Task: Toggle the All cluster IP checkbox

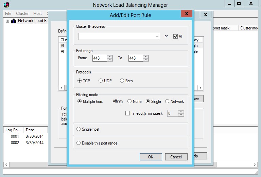Action: coord(175,36)
